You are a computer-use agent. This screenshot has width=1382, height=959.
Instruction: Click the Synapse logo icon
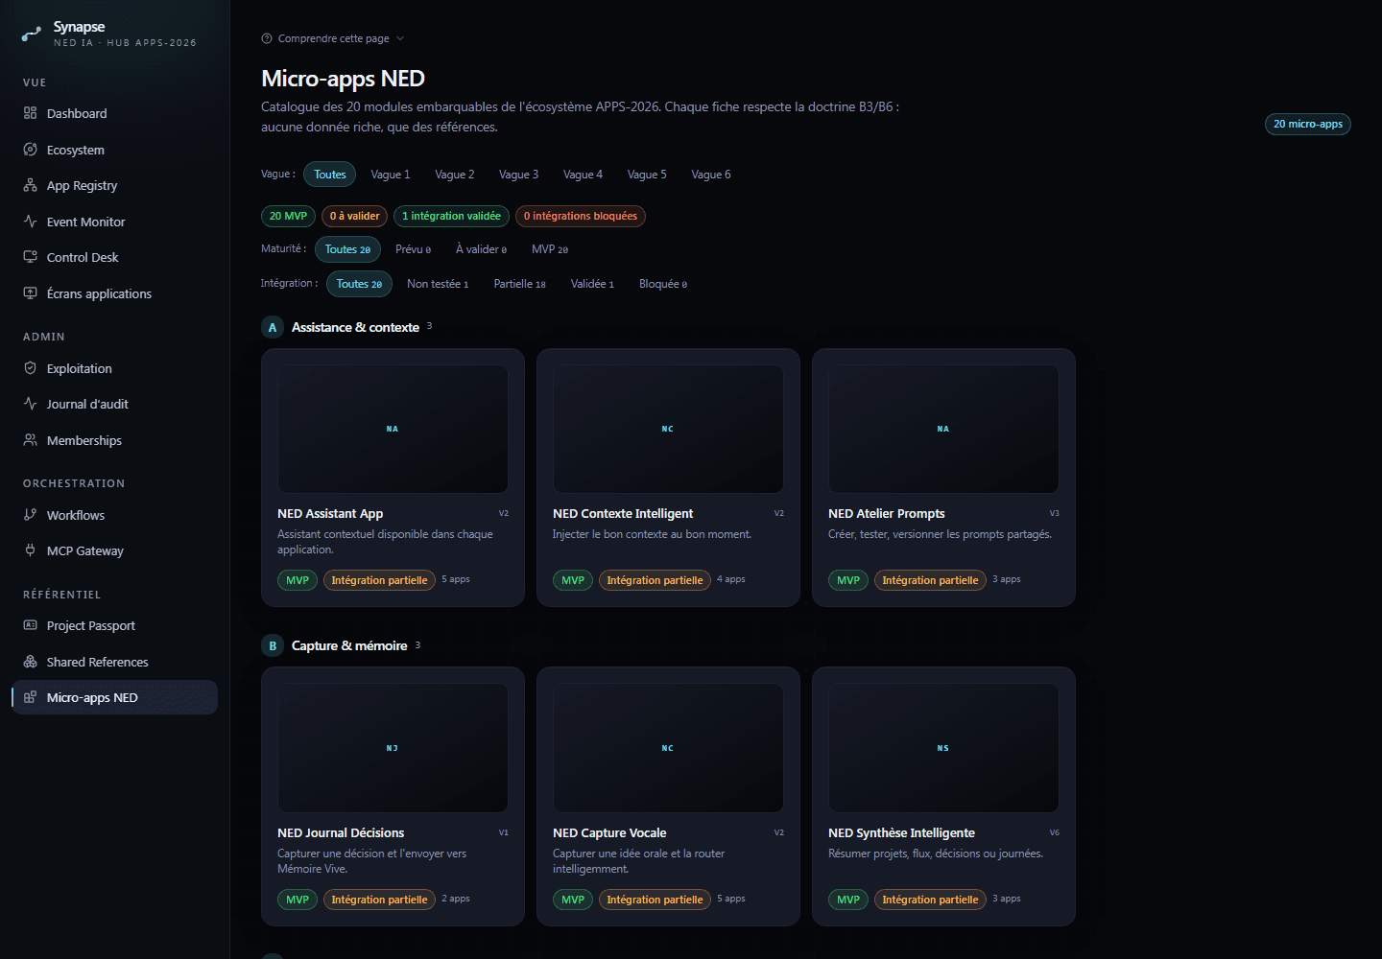[x=32, y=34]
